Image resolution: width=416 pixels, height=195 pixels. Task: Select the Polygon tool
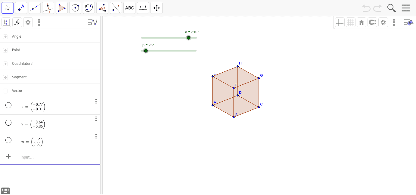click(x=61, y=8)
